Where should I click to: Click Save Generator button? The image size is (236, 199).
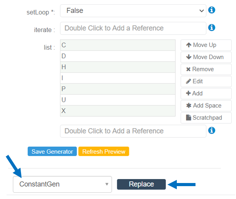click(x=52, y=151)
